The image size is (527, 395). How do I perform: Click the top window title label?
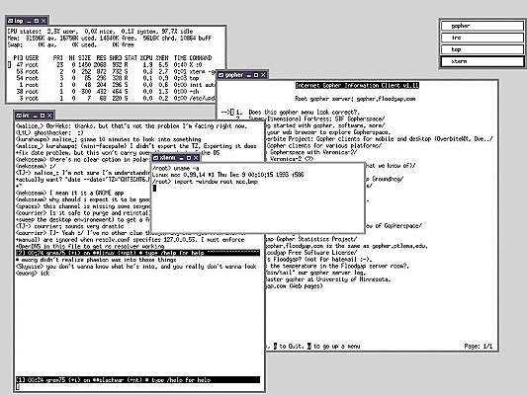click(19, 21)
